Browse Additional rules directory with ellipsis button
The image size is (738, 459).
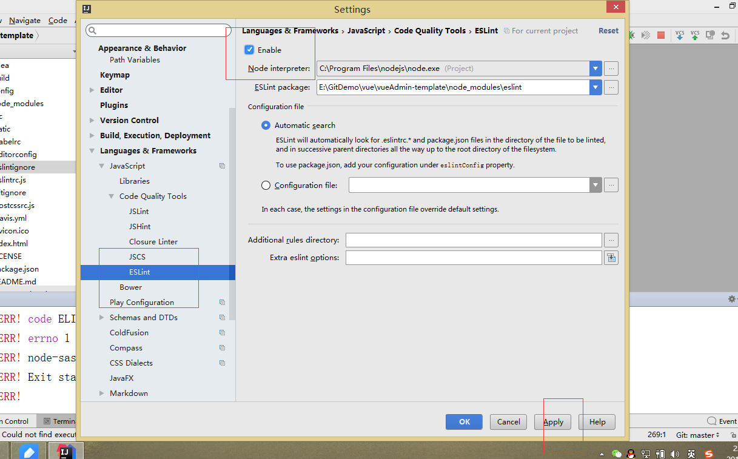tap(611, 240)
